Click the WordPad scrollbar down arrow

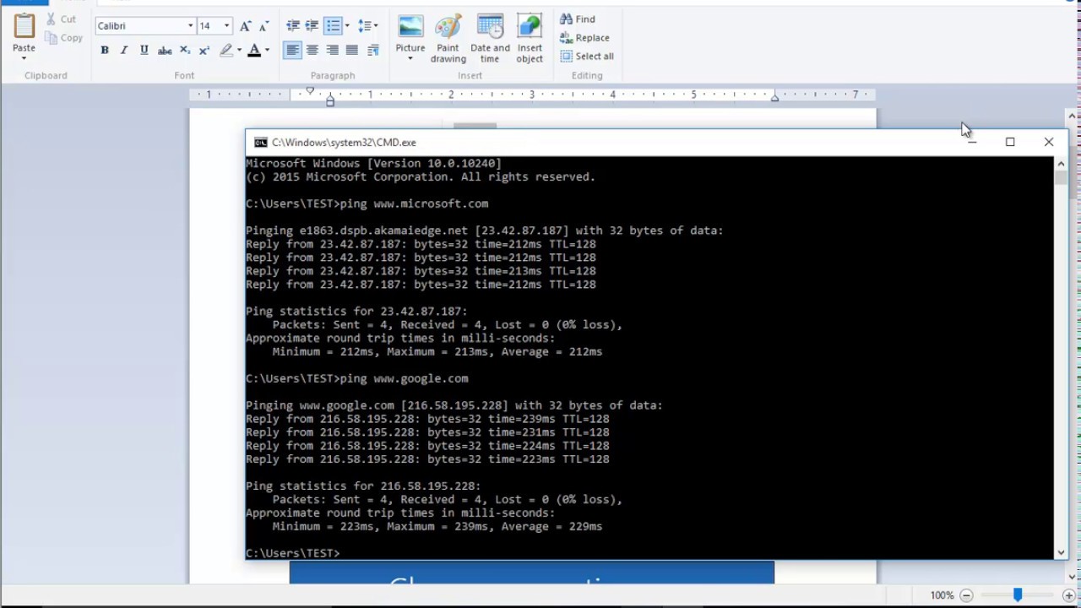point(1073,577)
